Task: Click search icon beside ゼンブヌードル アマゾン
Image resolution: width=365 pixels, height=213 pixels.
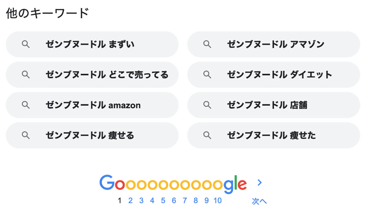Action: (207, 44)
